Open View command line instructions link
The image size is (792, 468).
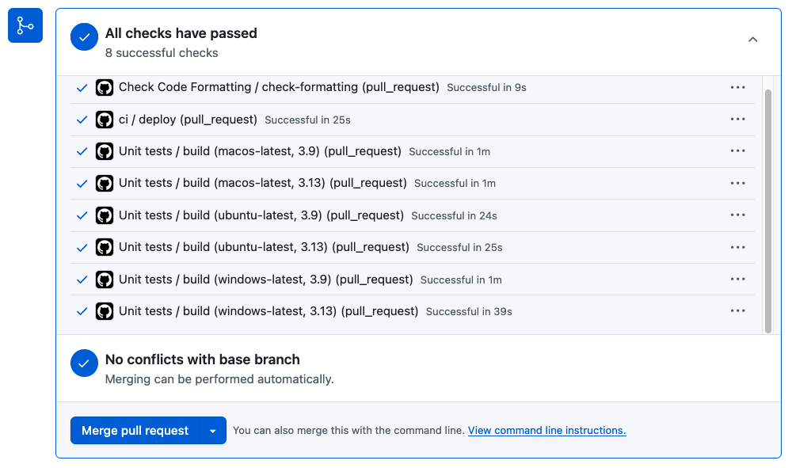tap(547, 431)
